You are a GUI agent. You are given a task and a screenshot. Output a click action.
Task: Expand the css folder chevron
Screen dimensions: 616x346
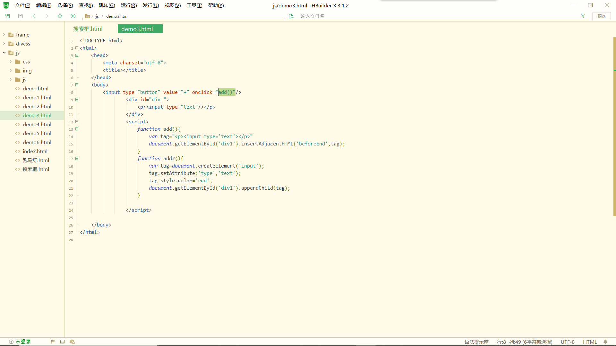pyautogui.click(x=11, y=62)
